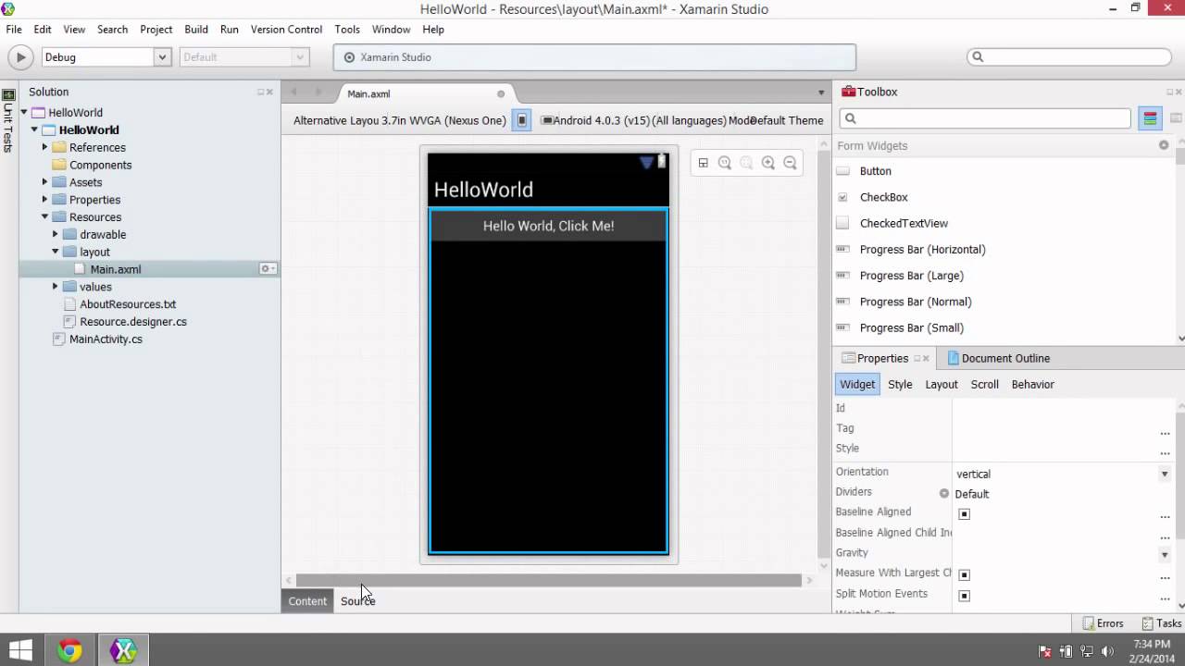The width and height of the screenshot is (1185, 666).
Task: Click the Toolbox compact layout icon
Action: pos(1176,118)
